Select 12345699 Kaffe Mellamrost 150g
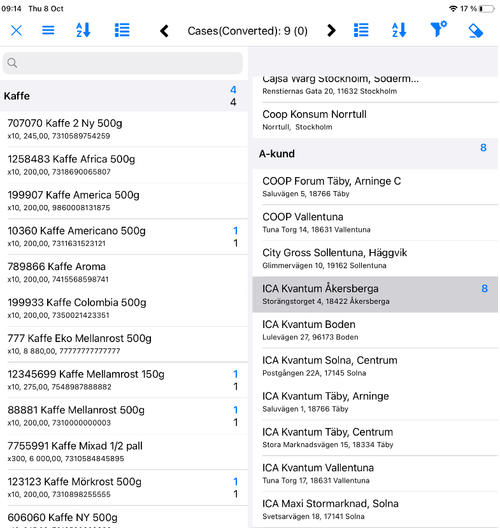Screen dimensions: 500x528 pos(124,380)
